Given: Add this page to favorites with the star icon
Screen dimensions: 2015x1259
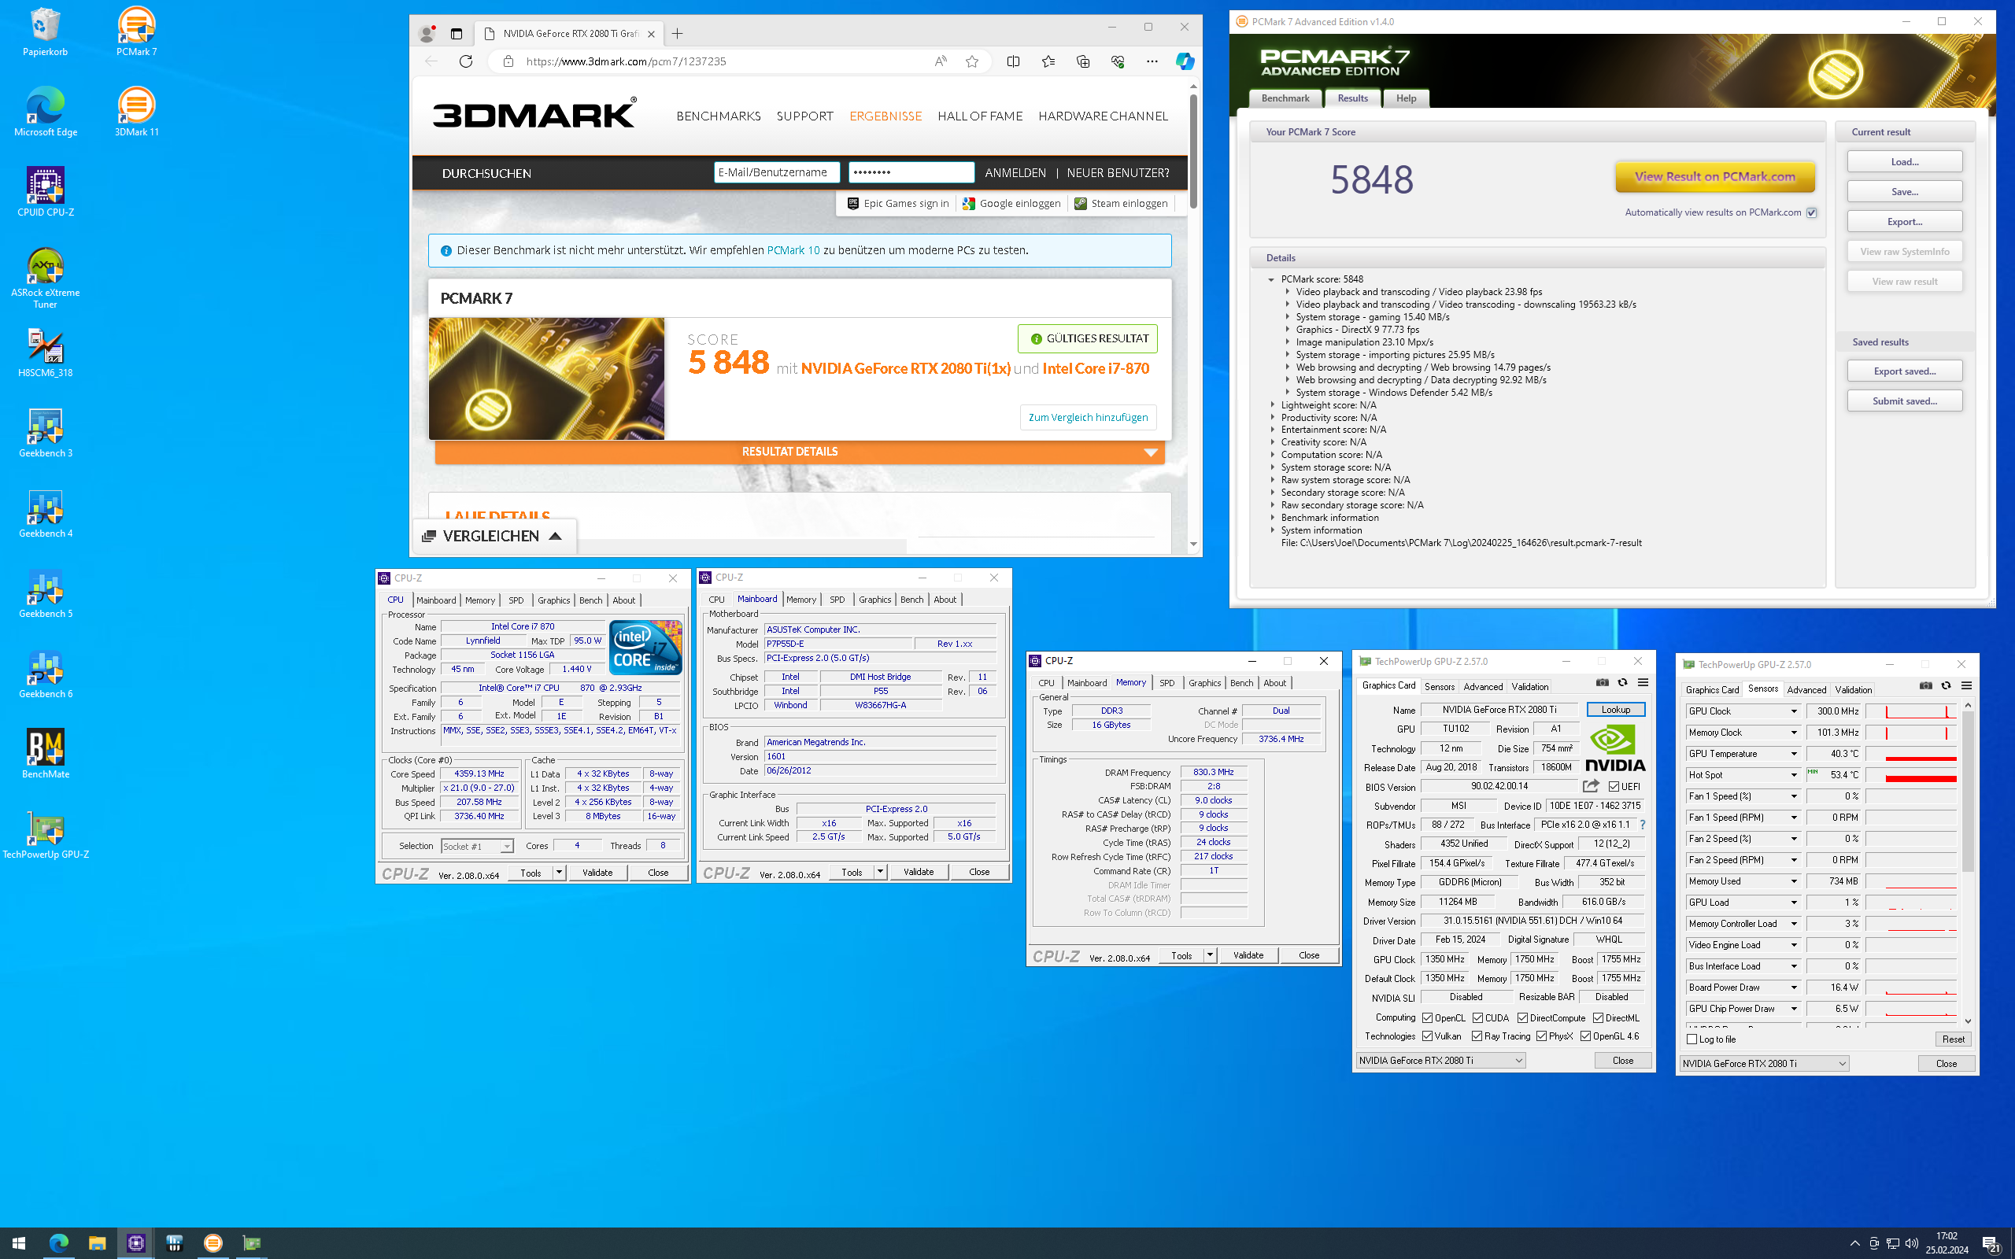Looking at the screenshot, I should 972,61.
